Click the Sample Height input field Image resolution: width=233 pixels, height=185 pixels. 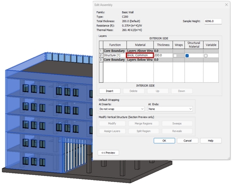pos(213,21)
